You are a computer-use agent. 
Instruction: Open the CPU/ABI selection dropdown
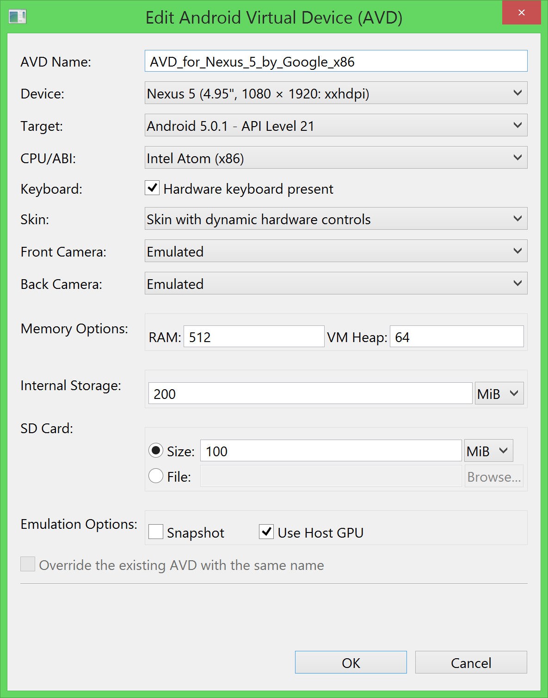(x=336, y=158)
